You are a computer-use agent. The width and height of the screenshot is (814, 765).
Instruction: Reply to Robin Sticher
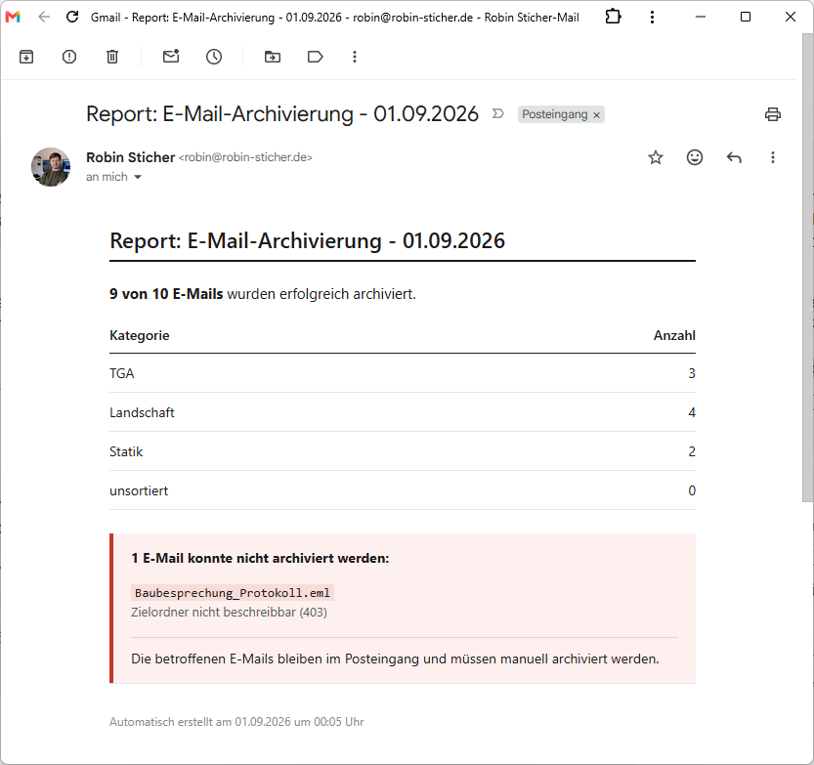click(x=734, y=157)
